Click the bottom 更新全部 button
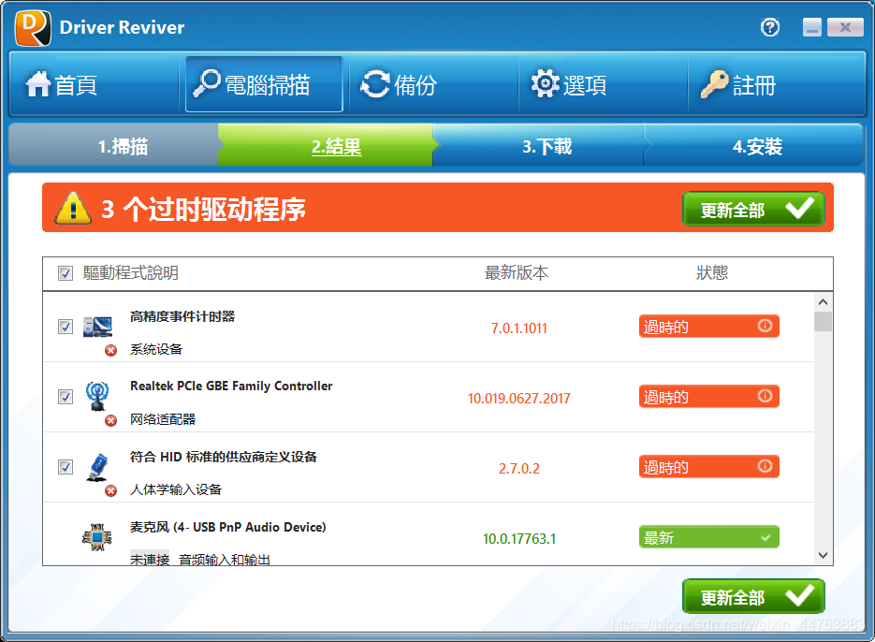This screenshot has height=642, width=875. (x=753, y=596)
